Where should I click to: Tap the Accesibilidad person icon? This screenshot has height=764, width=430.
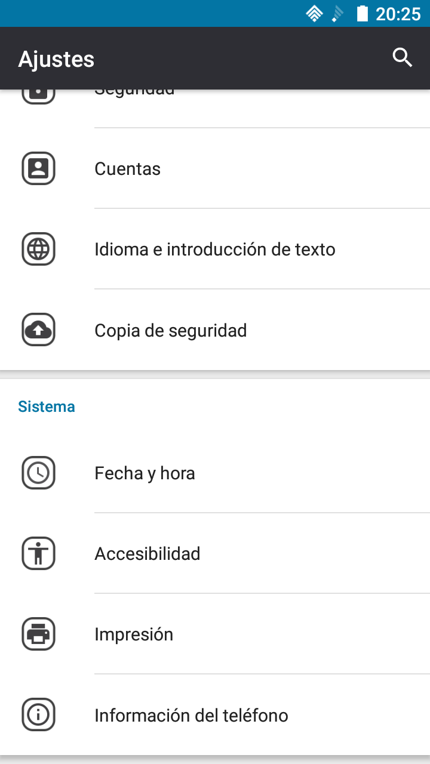point(39,553)
